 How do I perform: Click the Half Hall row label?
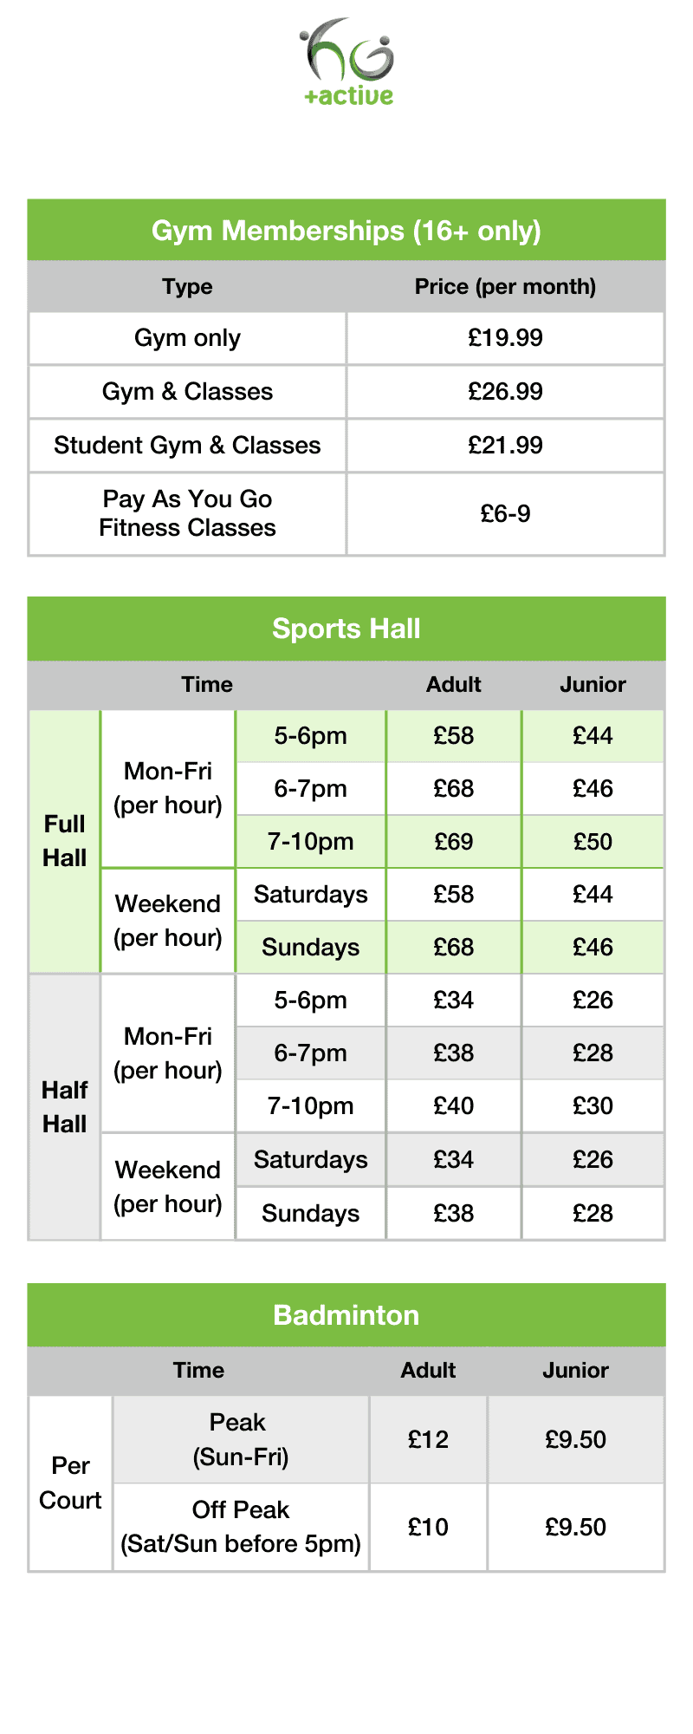tap(65, 1107)
